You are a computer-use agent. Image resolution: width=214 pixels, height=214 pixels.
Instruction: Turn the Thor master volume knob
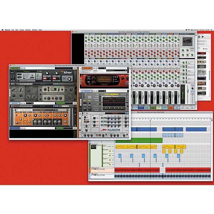[x=69, y=78]
